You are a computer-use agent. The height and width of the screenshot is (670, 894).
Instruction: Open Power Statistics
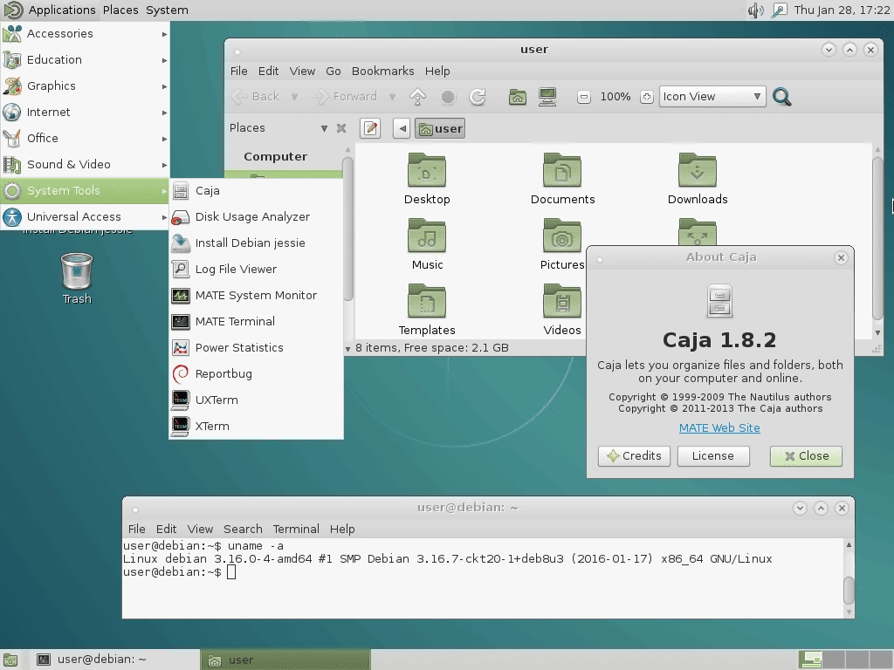256,348
